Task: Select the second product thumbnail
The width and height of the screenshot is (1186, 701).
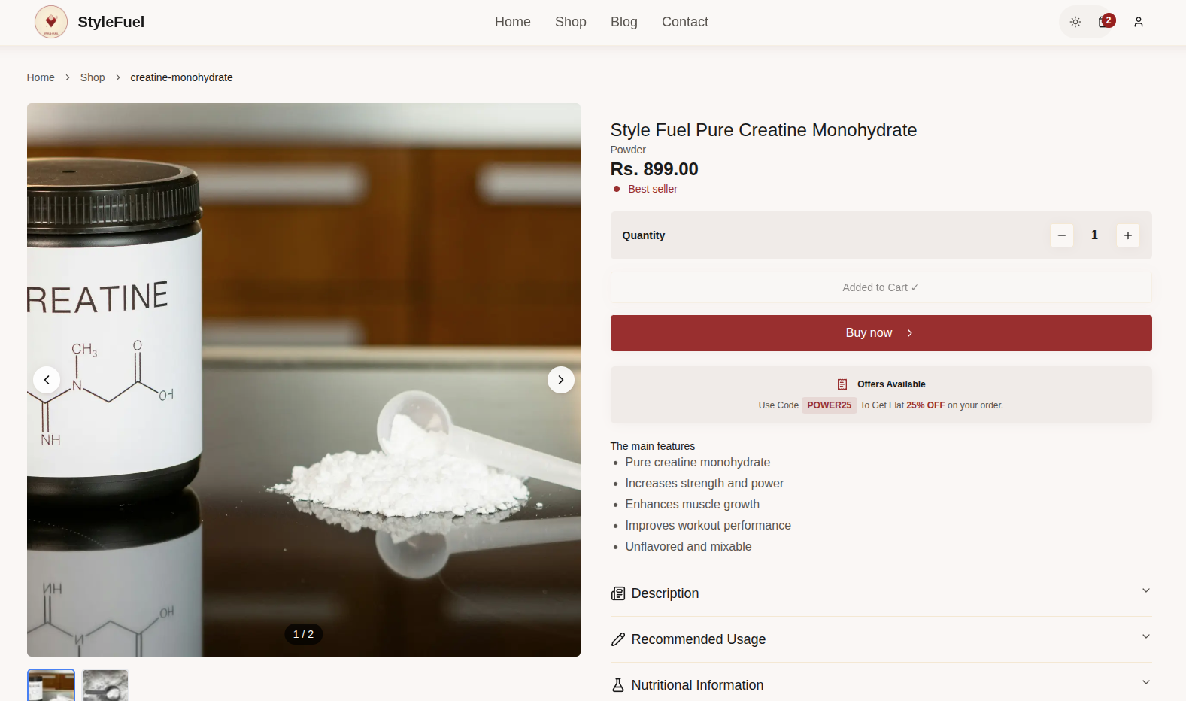Action: pos(105,685)
